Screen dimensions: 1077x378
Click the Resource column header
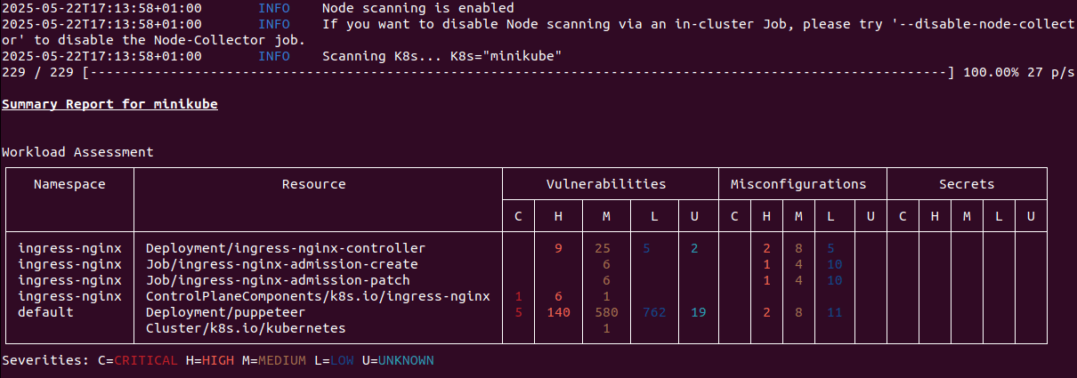pos(314,184)
